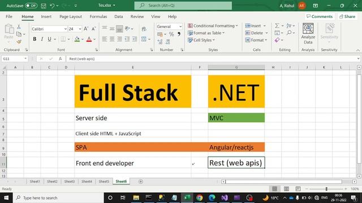Click the Name Box showing G11

(14, 59)
